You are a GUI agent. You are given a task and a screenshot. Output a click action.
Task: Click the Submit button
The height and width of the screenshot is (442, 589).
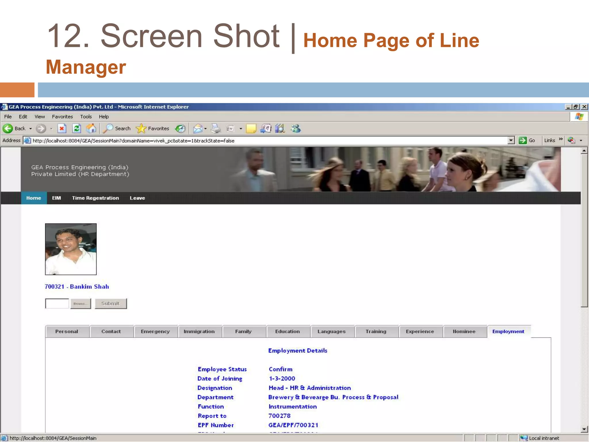tap(111, 304)
